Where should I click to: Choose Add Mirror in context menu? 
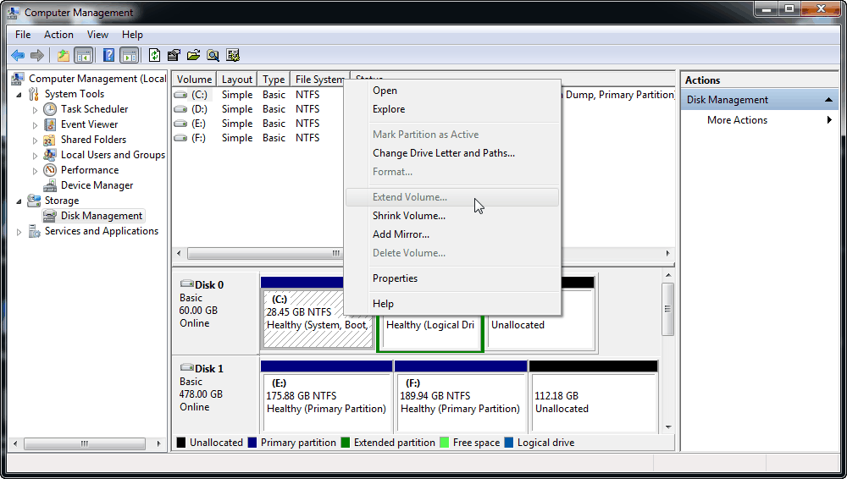click(452, 234)
